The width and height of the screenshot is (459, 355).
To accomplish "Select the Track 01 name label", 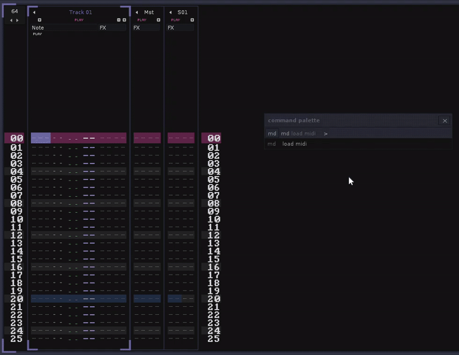I will pyautogui.click(x=80, y=12).
